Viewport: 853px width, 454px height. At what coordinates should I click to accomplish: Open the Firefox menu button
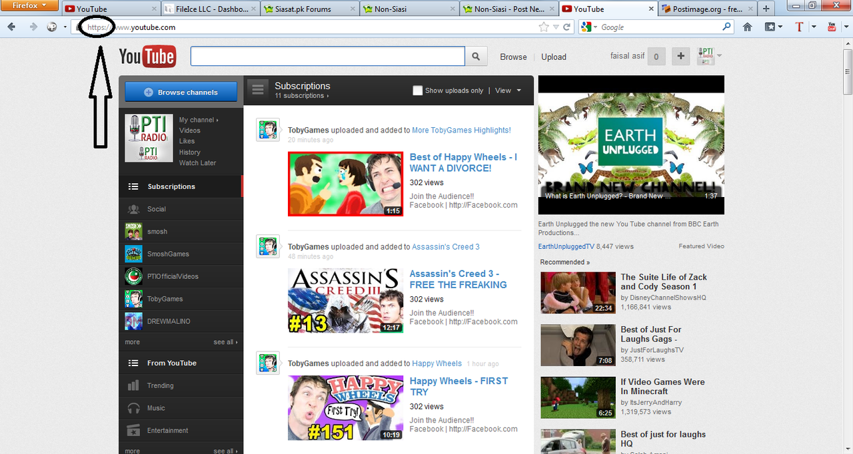pos(30,5)
